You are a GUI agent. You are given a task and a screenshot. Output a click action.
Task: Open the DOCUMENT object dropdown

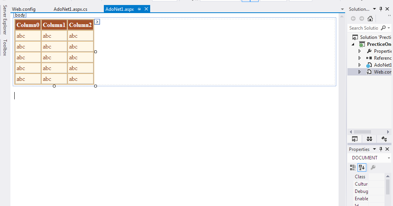click(x=389, y=158)
